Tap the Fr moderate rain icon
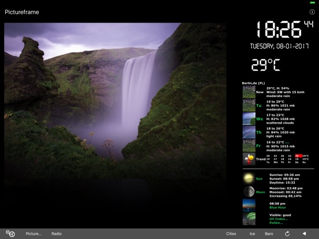Viewport: 319px width, 239px height. pyautogui.click(x=249, y=145)
